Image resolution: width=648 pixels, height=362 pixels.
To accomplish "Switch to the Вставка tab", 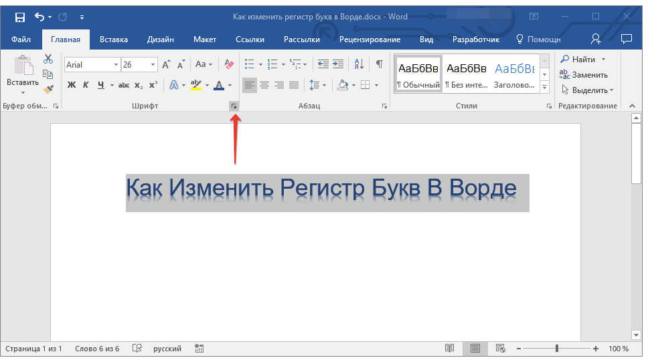I will pos(114,39).
